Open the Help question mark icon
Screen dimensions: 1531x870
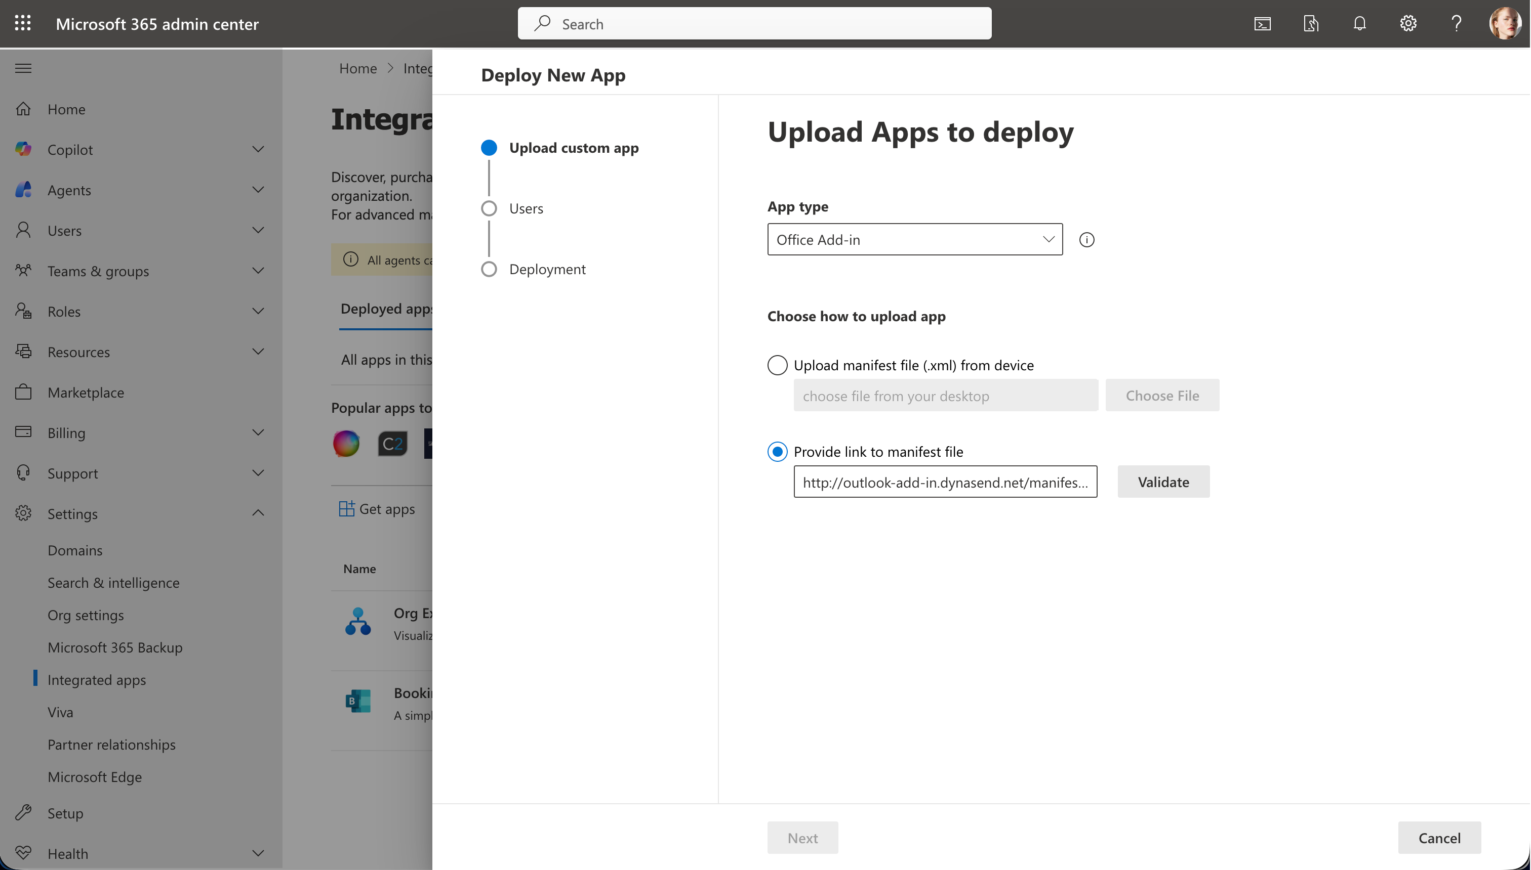[x=1456, y=23]
